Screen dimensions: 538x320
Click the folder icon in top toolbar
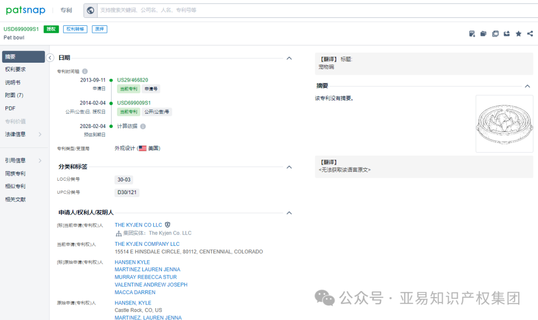click(x=483, y=33)
